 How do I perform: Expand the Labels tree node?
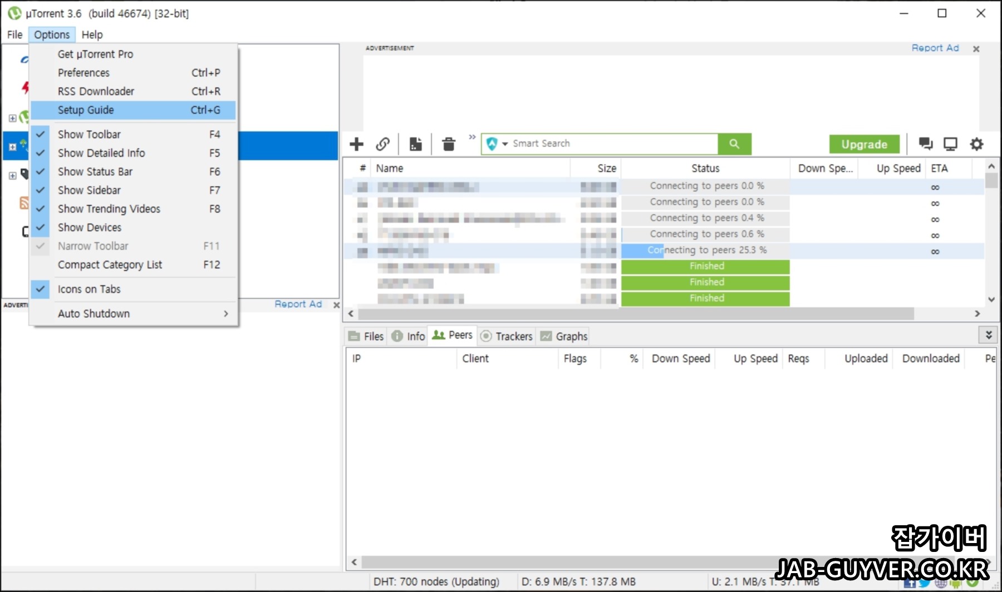(x=12, y=175)
